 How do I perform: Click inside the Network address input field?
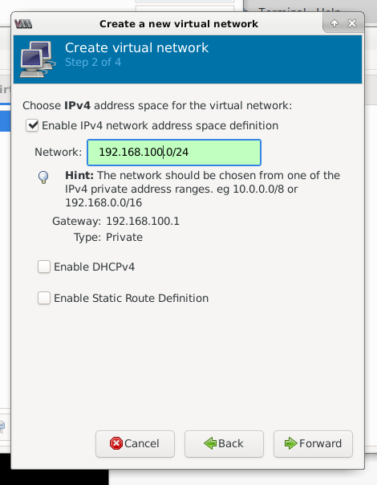(174, 153)
